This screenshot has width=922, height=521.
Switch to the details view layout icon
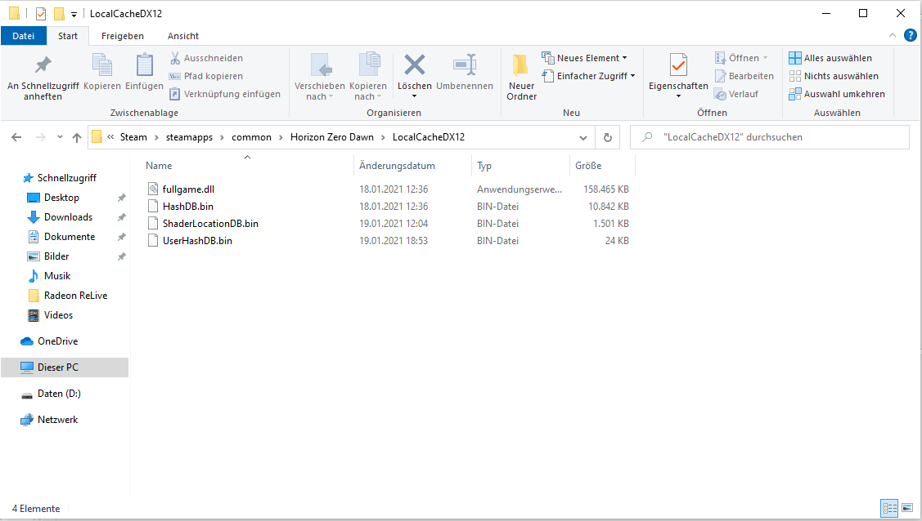point(889,508)
